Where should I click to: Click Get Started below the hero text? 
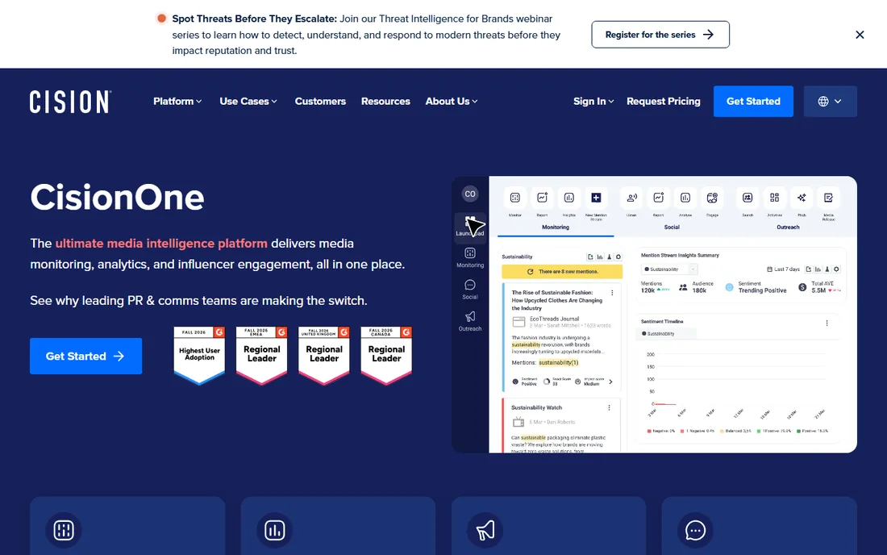click(86, 356)
